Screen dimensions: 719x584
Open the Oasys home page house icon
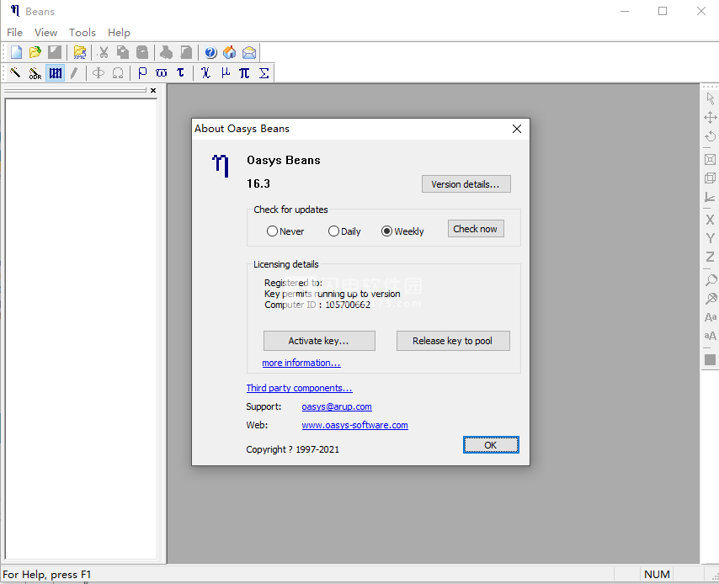pyautogui.click(x=230, y=52)
